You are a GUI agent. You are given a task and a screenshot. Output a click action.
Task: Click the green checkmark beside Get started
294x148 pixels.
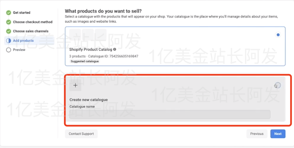[x=9, y=13]
